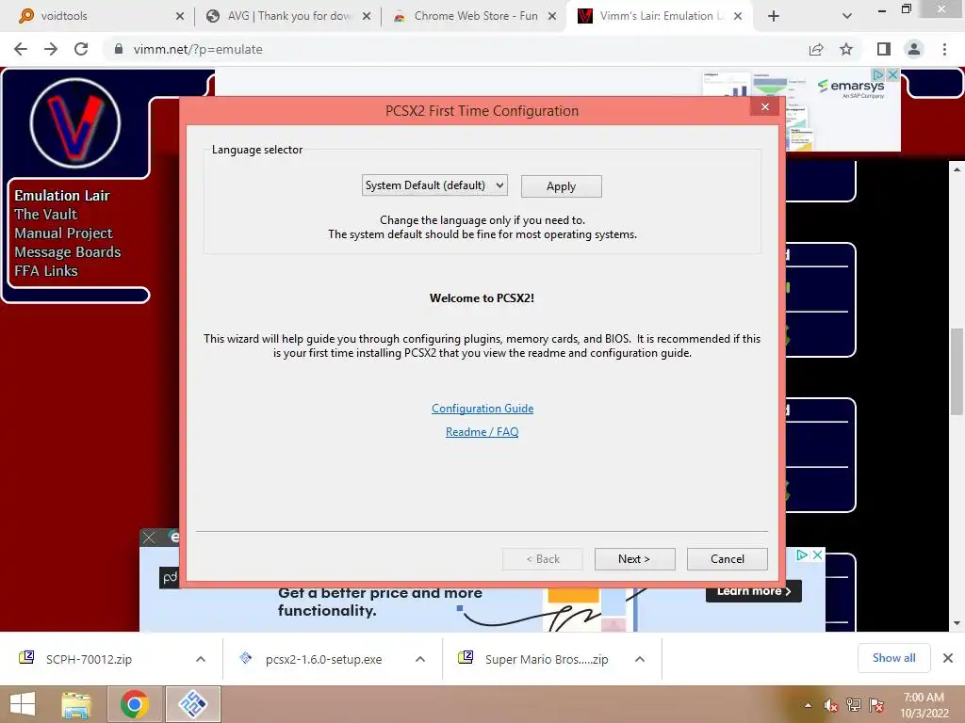The width and height of the screenshot is (965, 723).
Task: Open Message Boards sidebar link
Action: [x=68, y=252]
